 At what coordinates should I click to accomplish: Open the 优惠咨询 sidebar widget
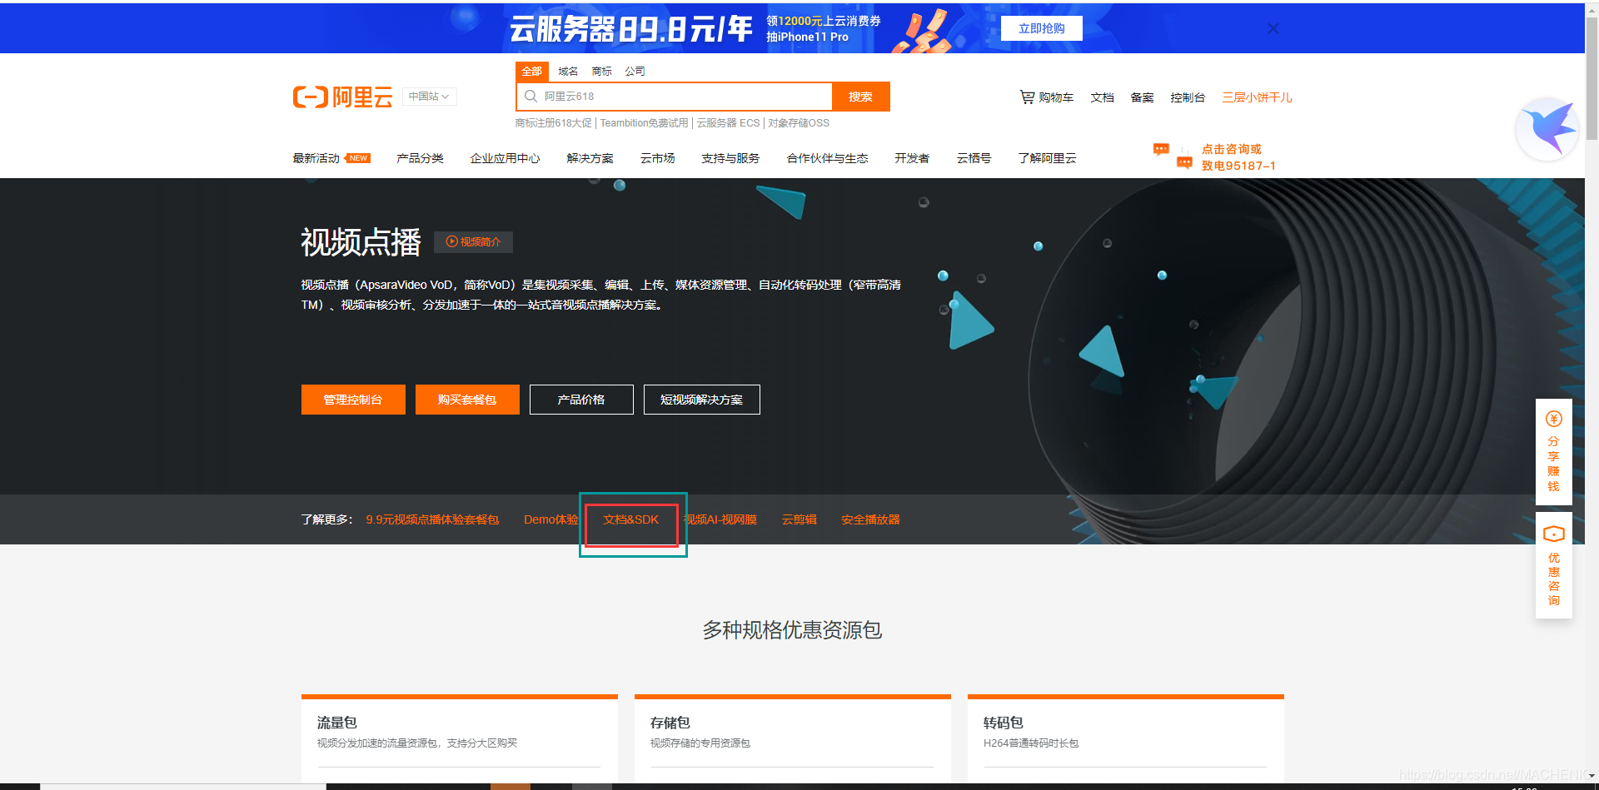click(1554, 566)
